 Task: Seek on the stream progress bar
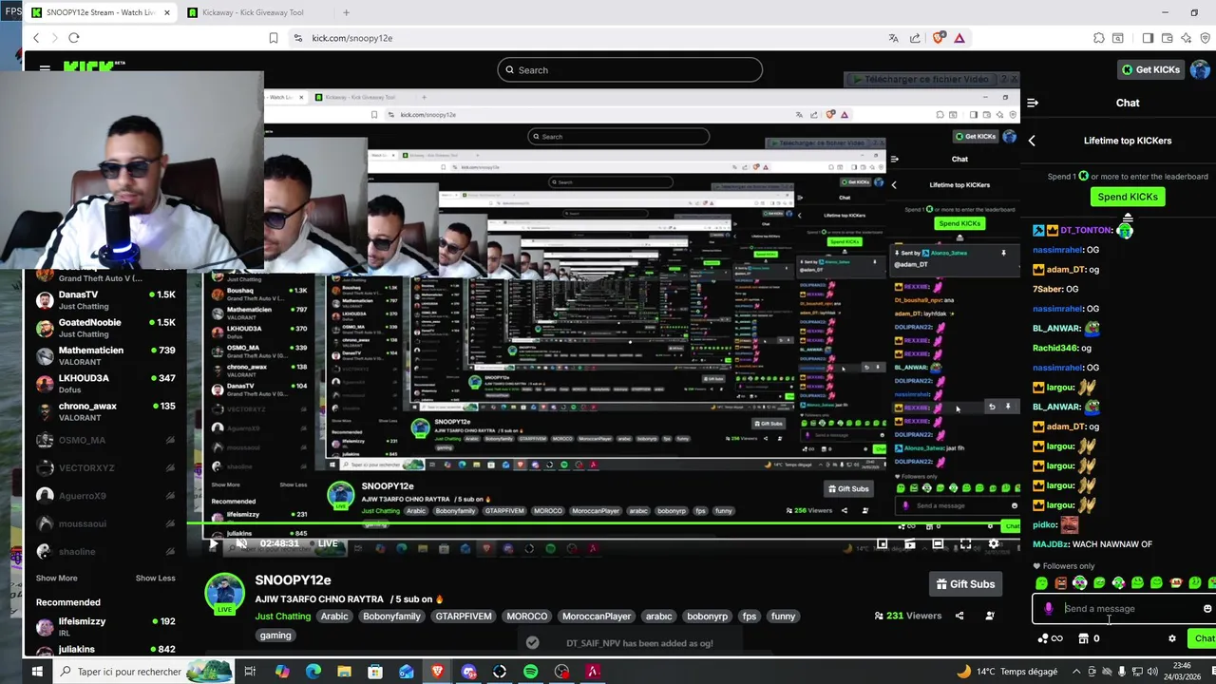(x=603, y=522)
